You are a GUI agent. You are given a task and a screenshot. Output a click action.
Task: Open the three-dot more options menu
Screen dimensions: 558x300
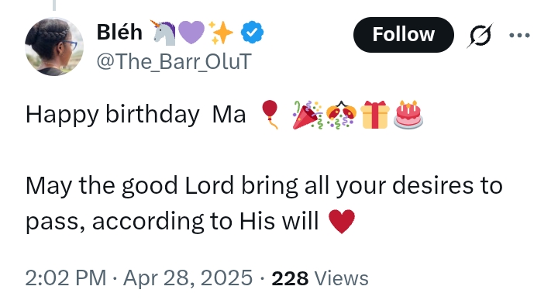tap(519, 35)
